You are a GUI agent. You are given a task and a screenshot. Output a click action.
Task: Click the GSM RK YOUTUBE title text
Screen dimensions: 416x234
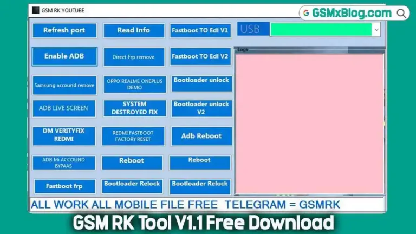pos(63,10)
